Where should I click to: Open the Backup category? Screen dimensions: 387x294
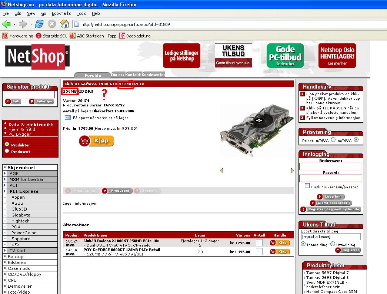[x=15, y=257]
